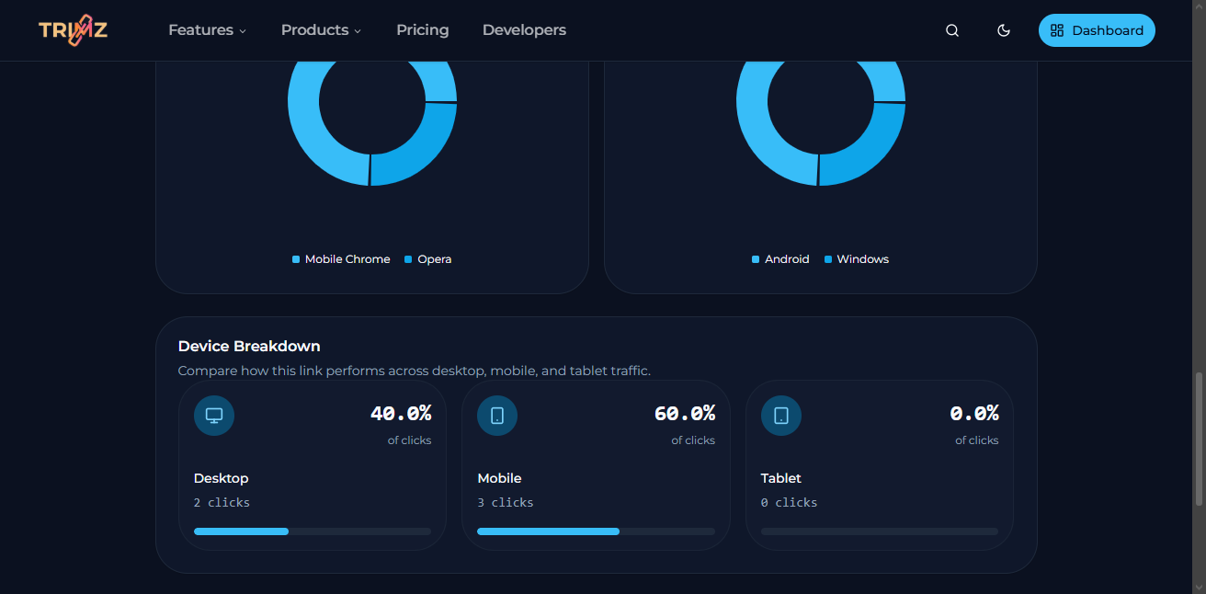Open the Pricing page

(422, 29)
